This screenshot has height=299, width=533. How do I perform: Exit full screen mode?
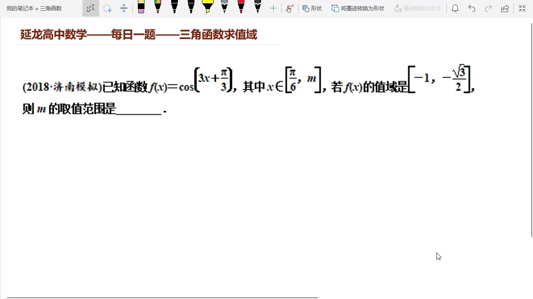[522, 8]
